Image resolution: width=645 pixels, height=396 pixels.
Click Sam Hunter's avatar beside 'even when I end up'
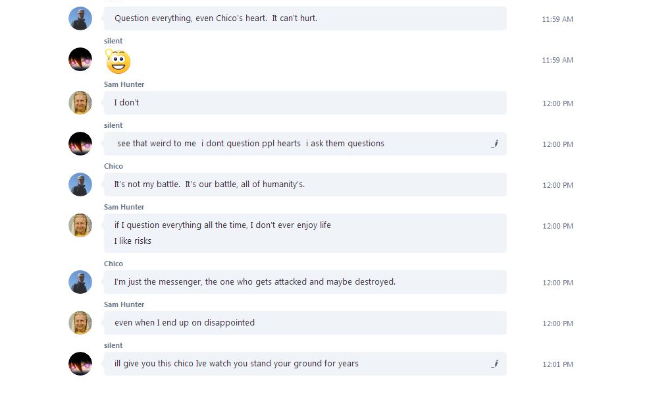click(80, 323)
